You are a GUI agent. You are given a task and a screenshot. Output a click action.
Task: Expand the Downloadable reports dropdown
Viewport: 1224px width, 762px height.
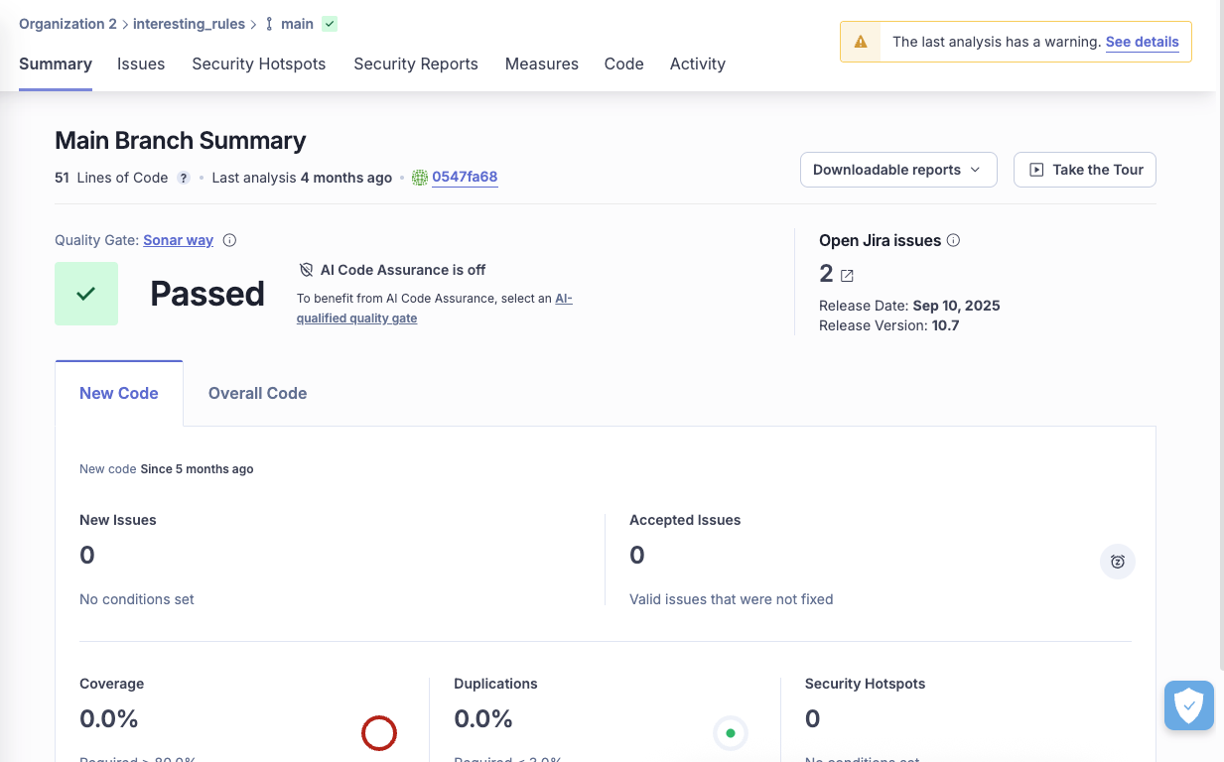[x=897, y=170]
